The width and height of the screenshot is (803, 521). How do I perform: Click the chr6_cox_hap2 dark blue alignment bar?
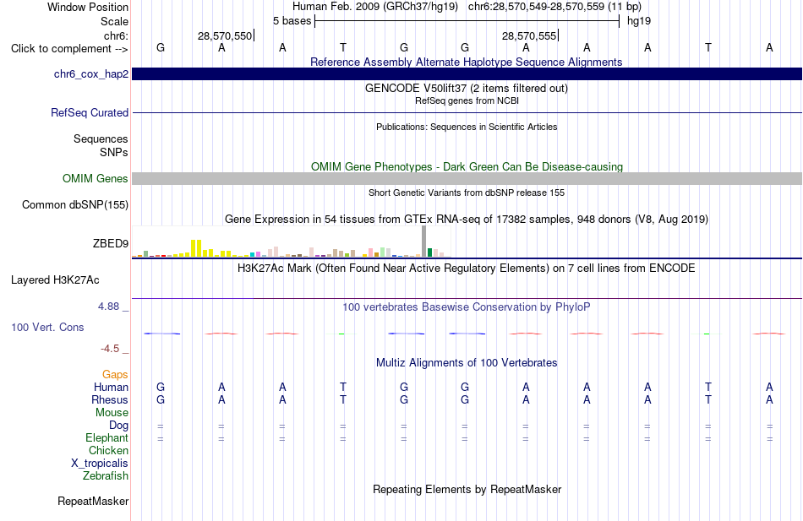coord(467,73)
